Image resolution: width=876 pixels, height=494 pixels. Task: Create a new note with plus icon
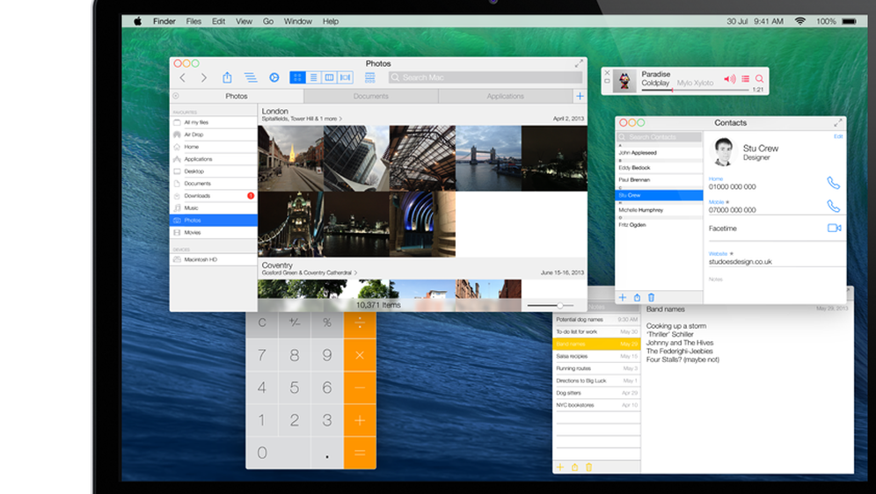pos(560,468)
